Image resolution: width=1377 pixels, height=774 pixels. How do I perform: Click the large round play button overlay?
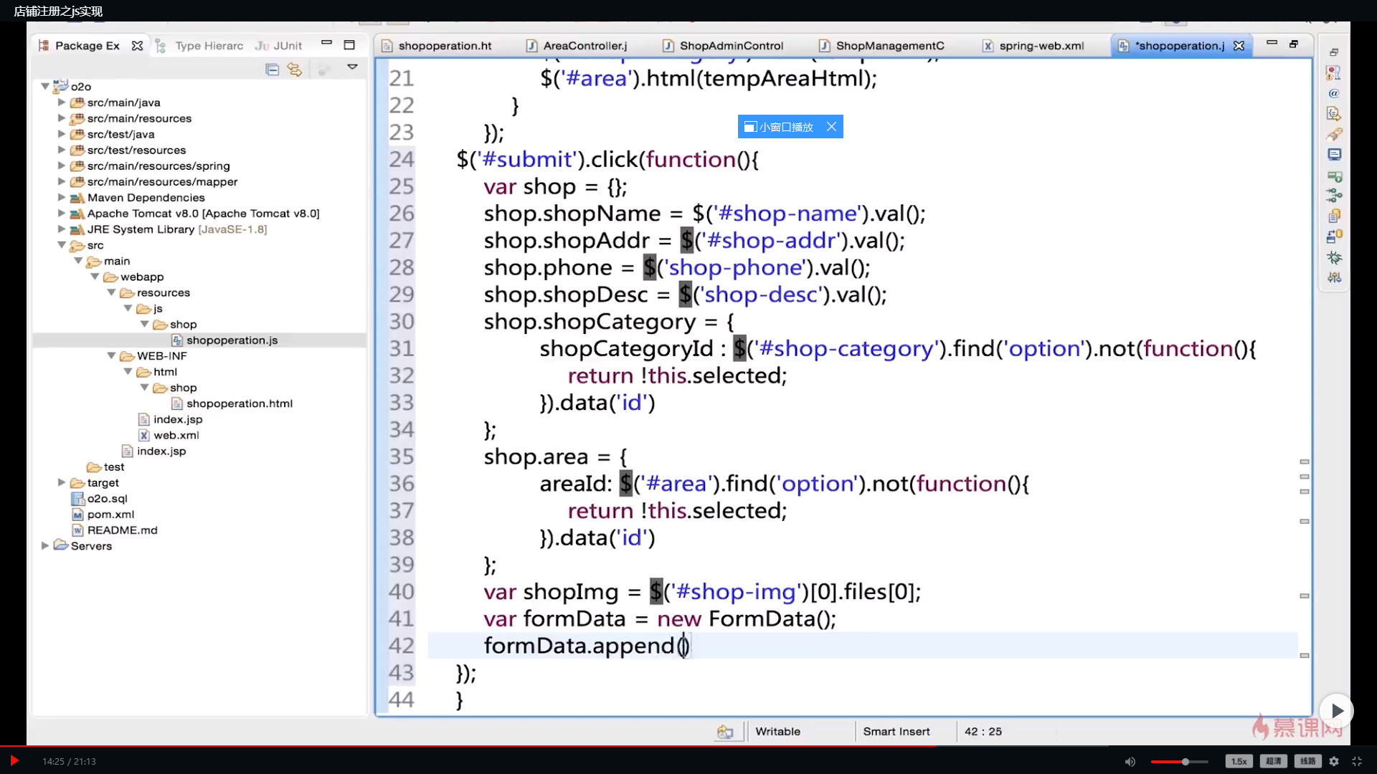[1336, 710]
